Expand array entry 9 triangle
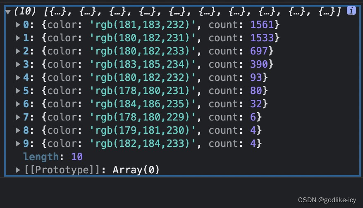 [18, 143]
